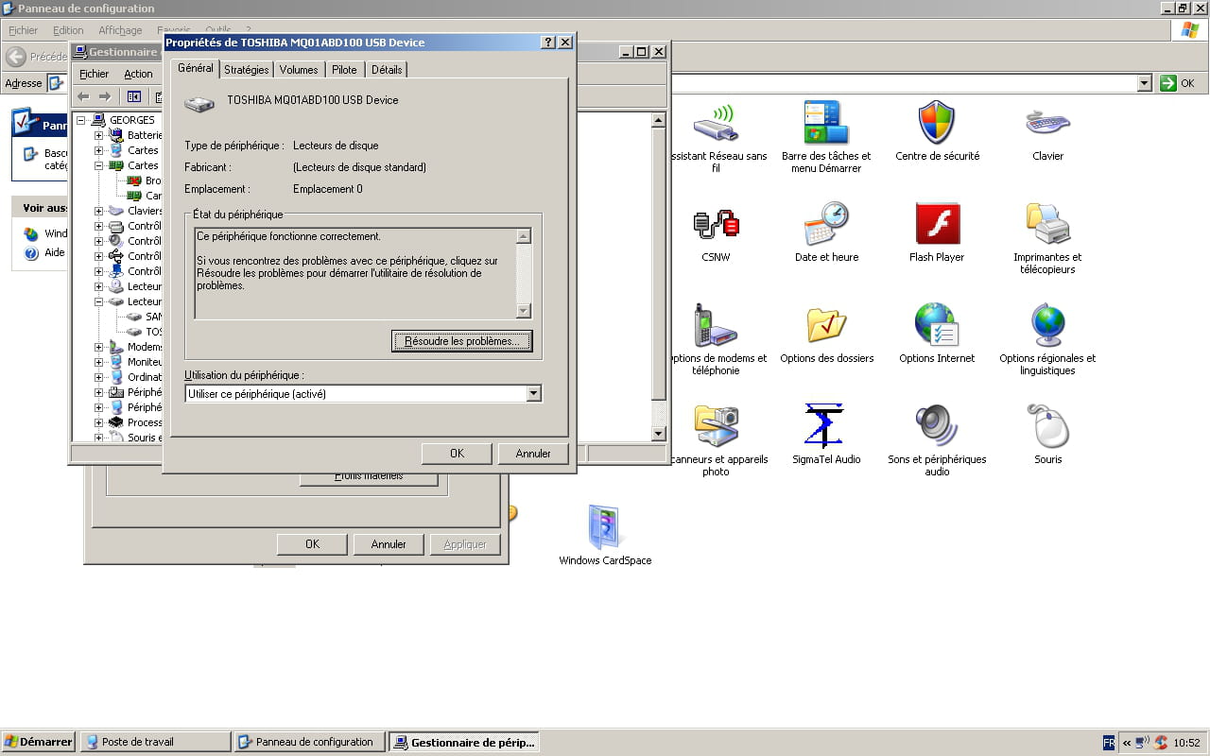Switch to Poste de travail taskbar item
This screenshot has width=1210, height=756.
156,742
